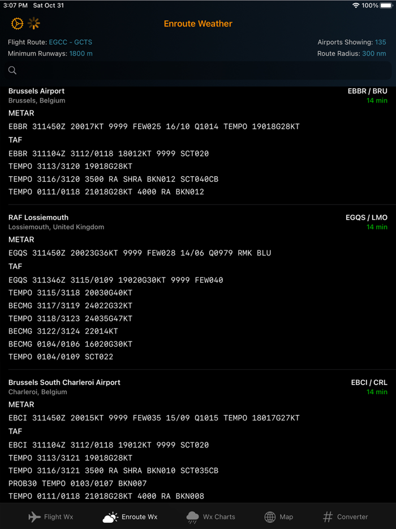Tap the status bar time 3:07 PM
This screenshot has width=396, height=529.
coord(15,6)
